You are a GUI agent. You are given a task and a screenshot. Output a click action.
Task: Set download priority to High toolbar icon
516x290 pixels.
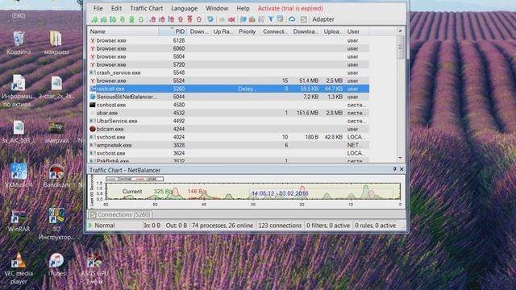click(113, 19)
